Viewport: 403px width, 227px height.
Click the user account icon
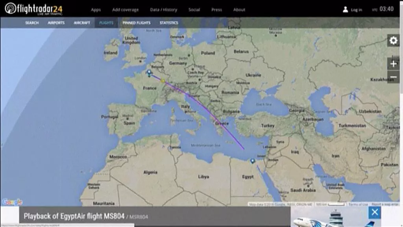point(346,10)
